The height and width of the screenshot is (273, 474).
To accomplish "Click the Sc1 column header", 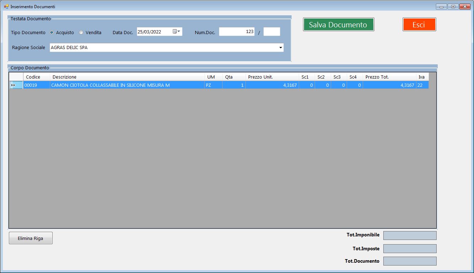I will point(307,77).
